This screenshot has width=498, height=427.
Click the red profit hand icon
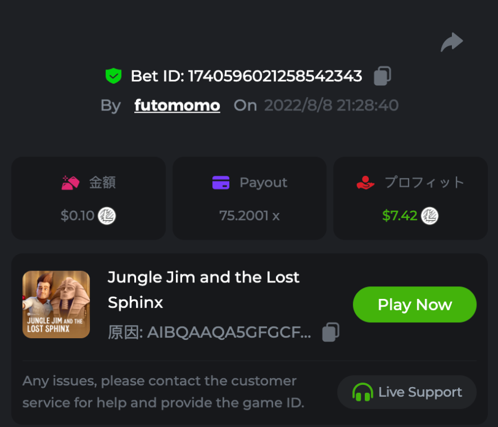coord(365,183)
